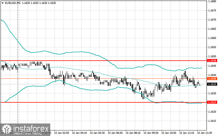Click the 1.1625 red price label
Screen dimensions: 218x136
coord(212,102)
